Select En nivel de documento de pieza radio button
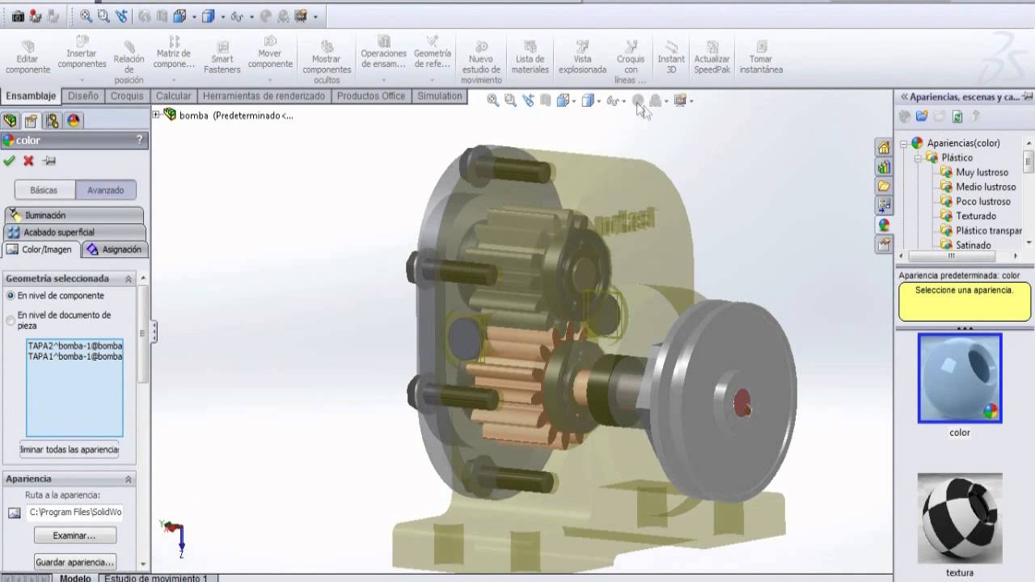Viewport: 1035px width, 582px height. pyautogui.click(x=11, y=320)
